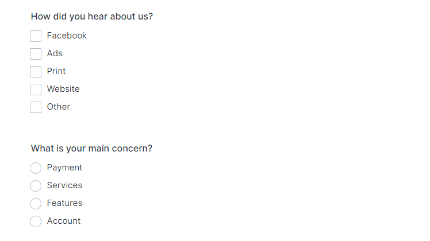Choose the Payment radio button
430x241 pixels.
tap(36, 168)
